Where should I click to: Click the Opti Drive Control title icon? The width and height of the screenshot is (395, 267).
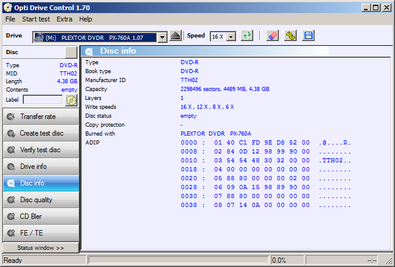click(8, 8)
